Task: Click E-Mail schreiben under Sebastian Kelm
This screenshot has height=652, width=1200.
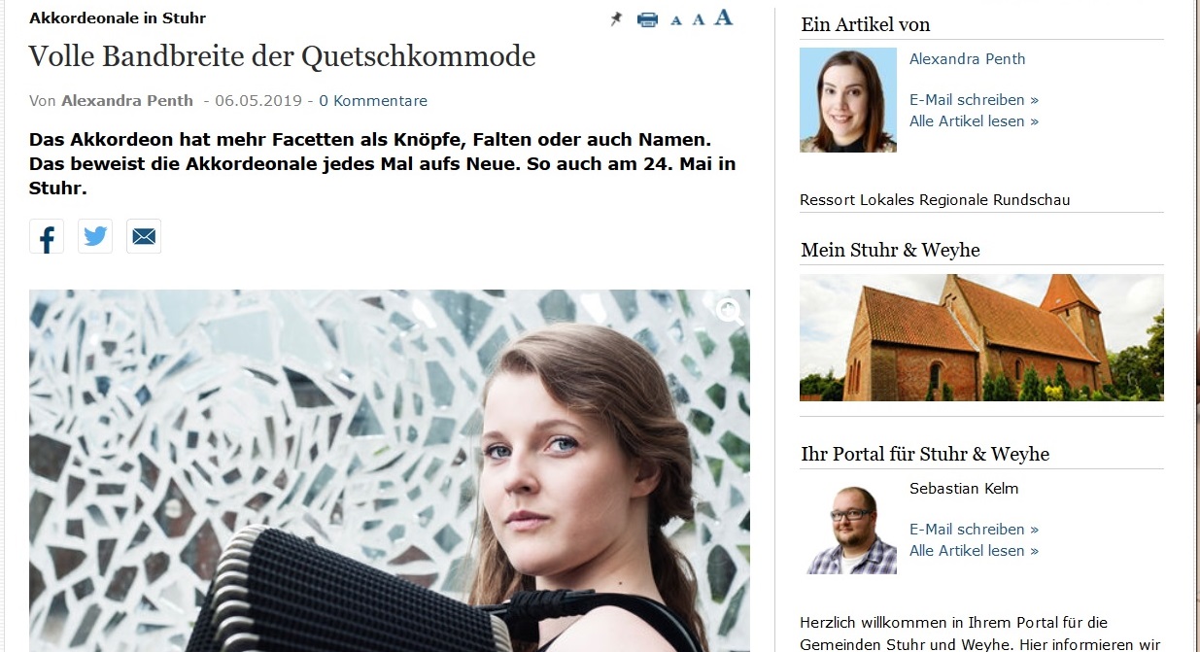Action: pyautogui.click(x=974, y=529)
